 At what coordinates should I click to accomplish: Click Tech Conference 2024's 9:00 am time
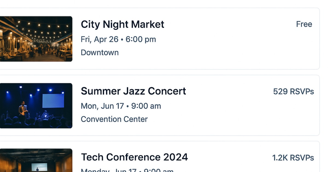pos(159,170)
